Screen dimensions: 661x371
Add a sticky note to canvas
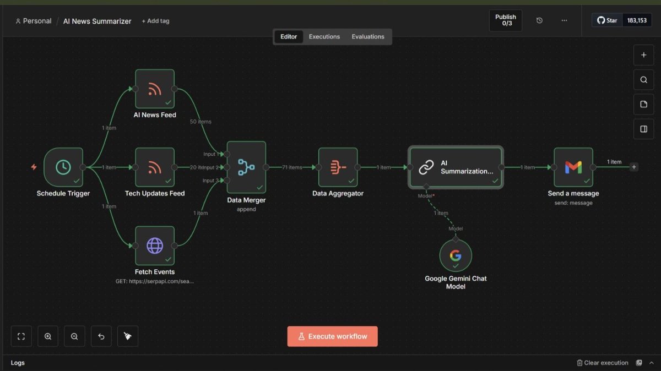pyautogui.click(x=643, y=105)
